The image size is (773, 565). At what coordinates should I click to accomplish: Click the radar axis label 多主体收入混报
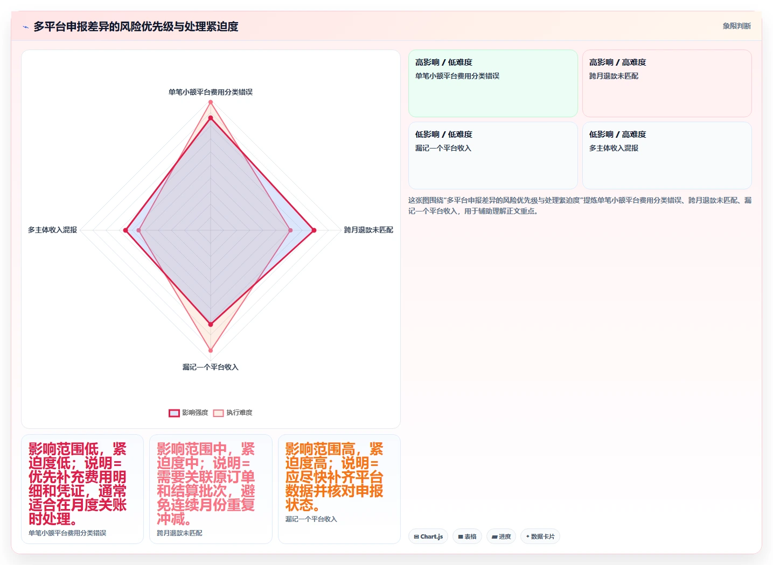52,230
